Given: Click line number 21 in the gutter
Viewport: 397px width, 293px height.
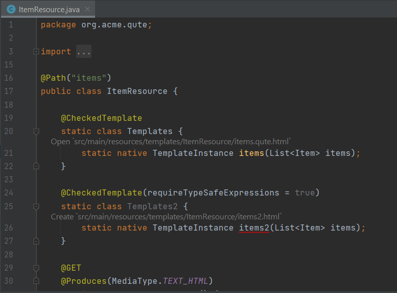Looking at the screenshot, I should click(x=9, y=153).
